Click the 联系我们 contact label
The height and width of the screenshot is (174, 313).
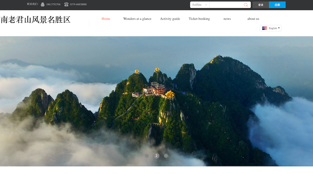[x=32, y=4]
